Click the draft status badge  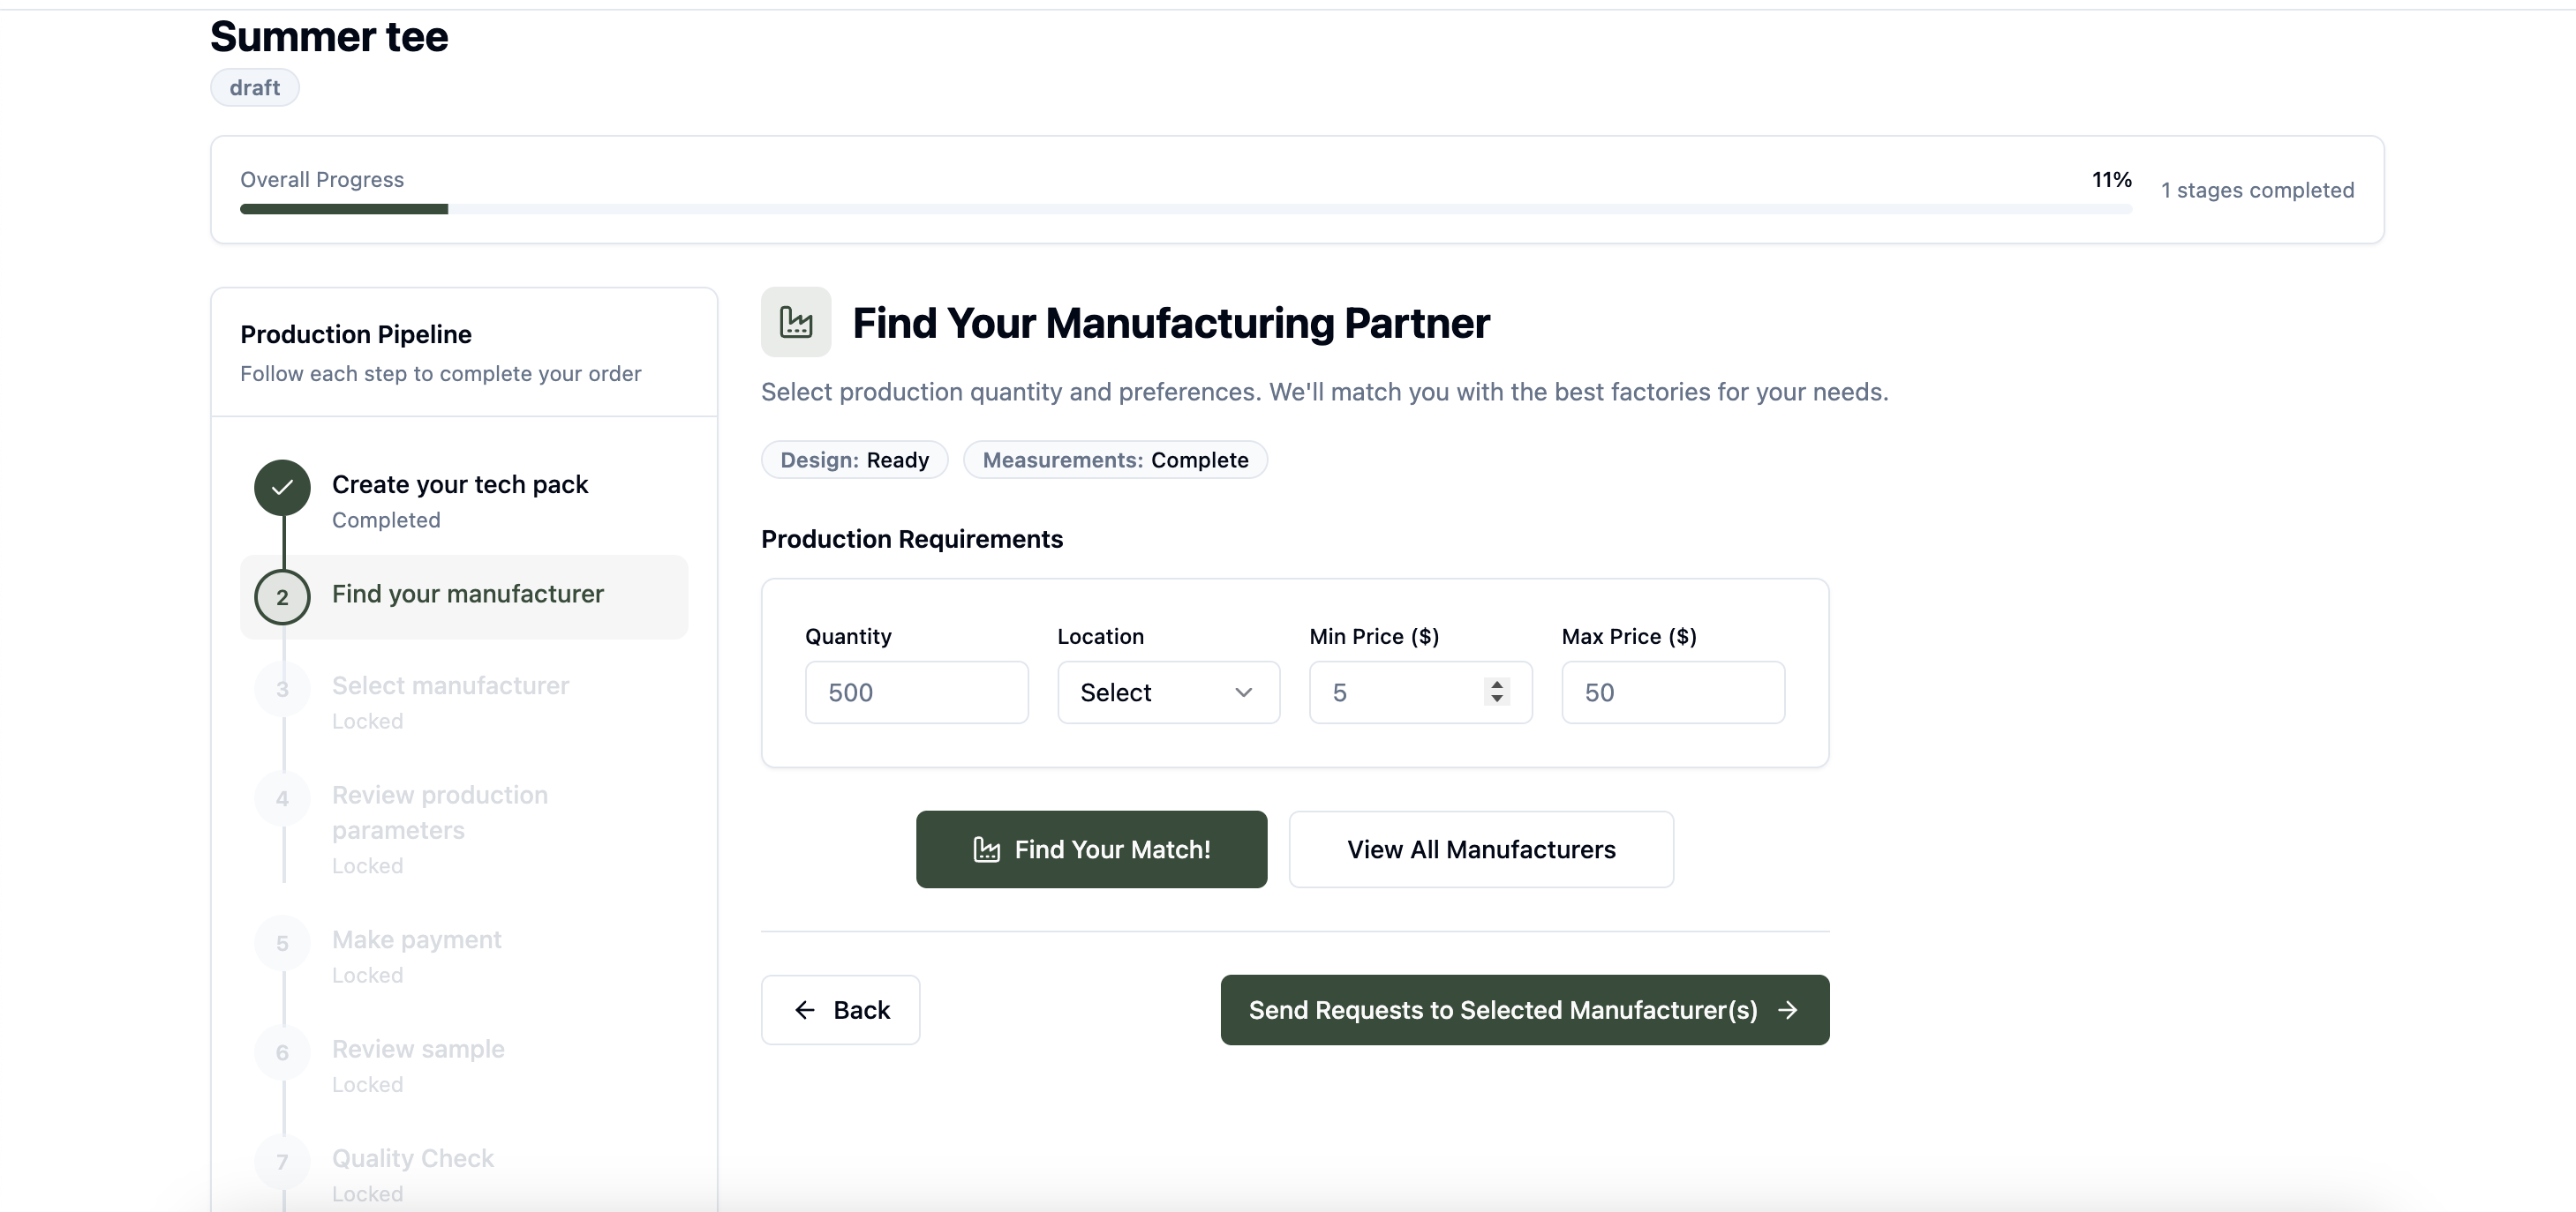click(x=254, y=88)
